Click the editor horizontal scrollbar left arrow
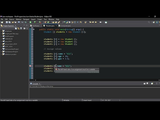The image size is (160, 120). pyautogui.click(x=35, y=80)
